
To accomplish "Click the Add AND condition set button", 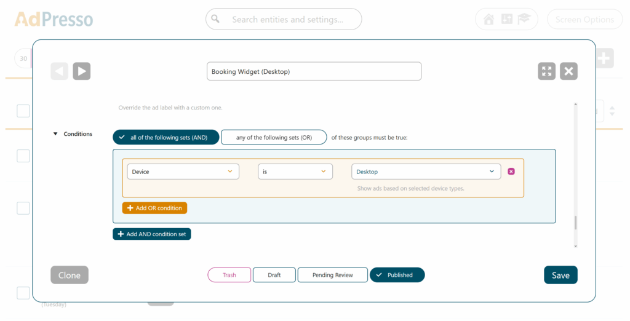I will pyautogui.click(x=151, y=234).
